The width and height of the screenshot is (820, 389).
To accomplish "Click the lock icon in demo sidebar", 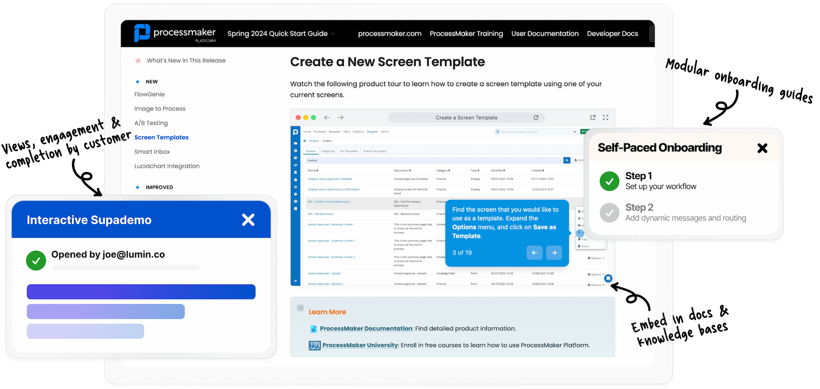I will click(296, 180).
